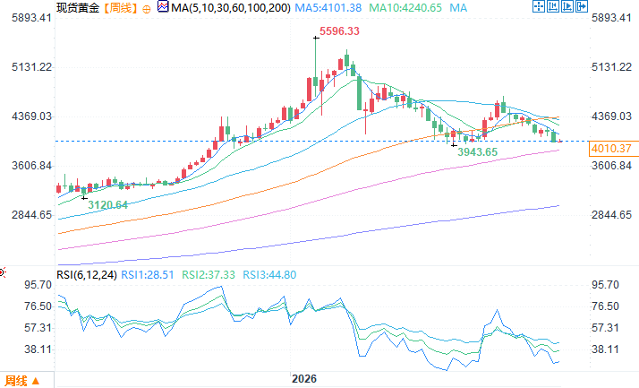The image size is (639, 388).
Task: Click the 5131.22 label on the right price axis
Action: pos(611,67)
